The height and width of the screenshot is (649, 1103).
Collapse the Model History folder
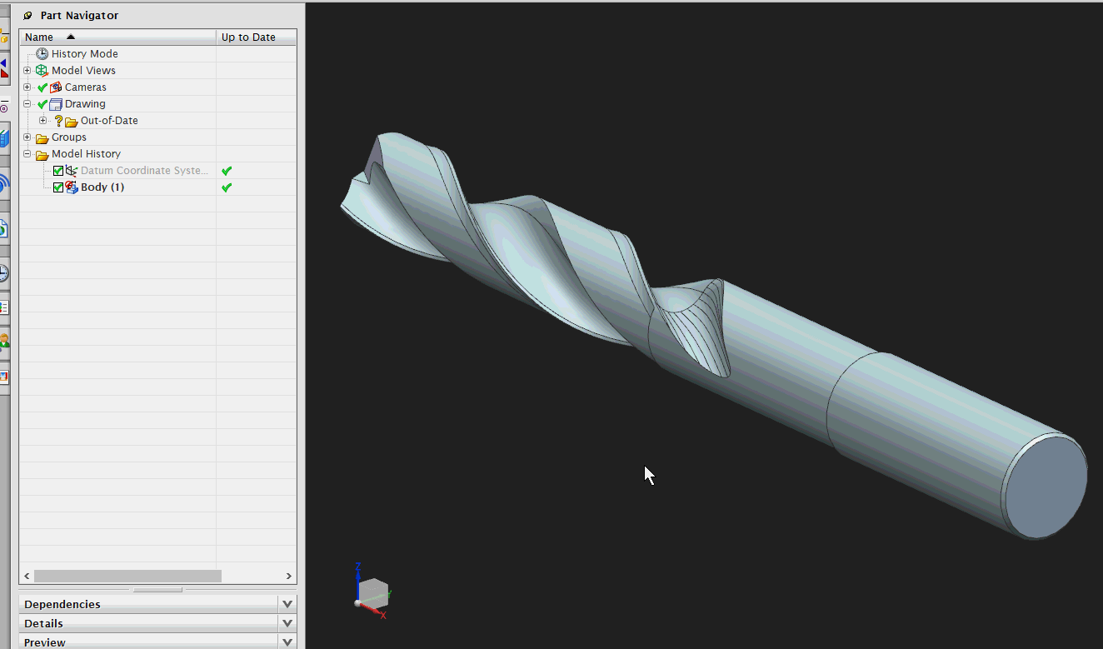pyautogui.click(x=27, y=154)
